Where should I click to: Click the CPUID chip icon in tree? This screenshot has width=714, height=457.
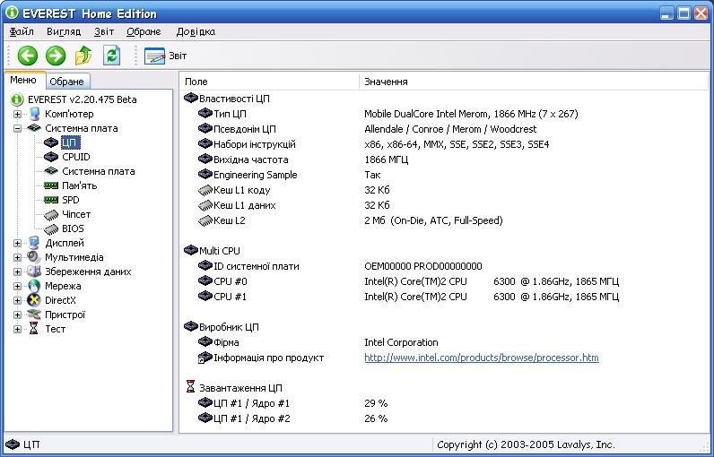51,157
